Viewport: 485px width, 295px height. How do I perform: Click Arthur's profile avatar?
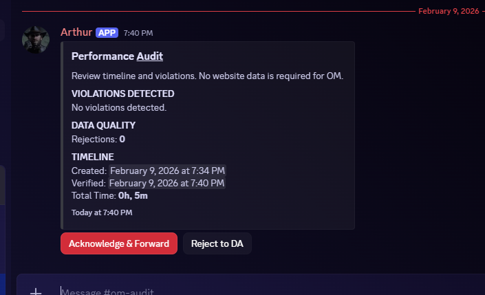point(36,40)
